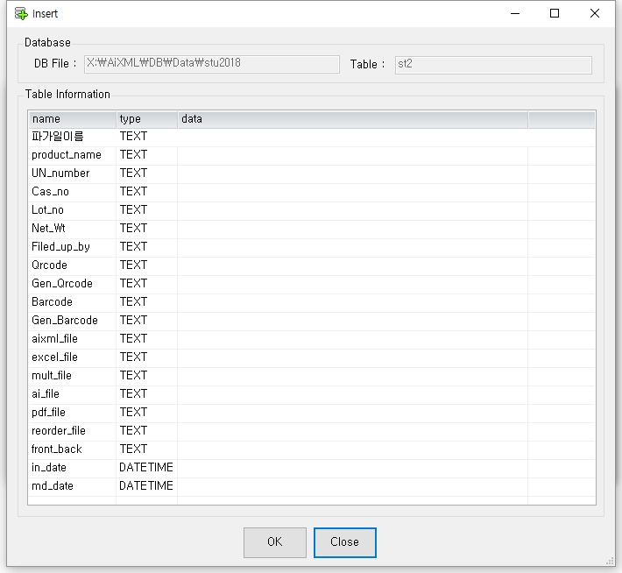
Task: Click the Table name field showing st2
Action: (x=492, y=65)
